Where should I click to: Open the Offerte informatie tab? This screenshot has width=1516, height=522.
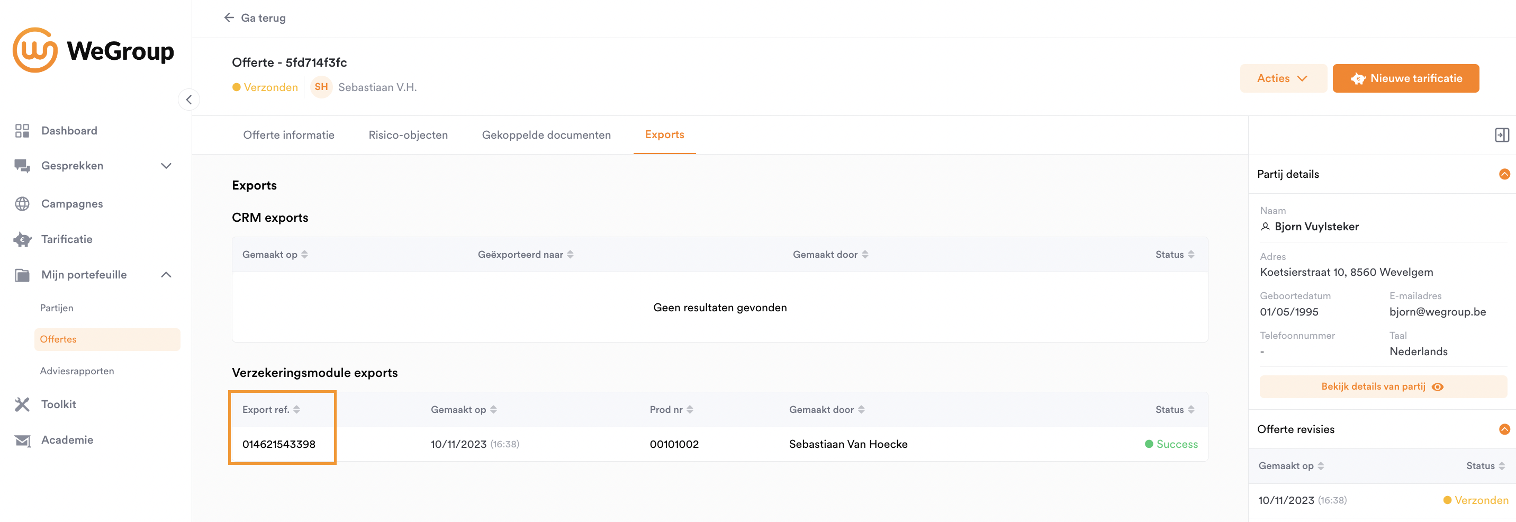tap(288, 136)
